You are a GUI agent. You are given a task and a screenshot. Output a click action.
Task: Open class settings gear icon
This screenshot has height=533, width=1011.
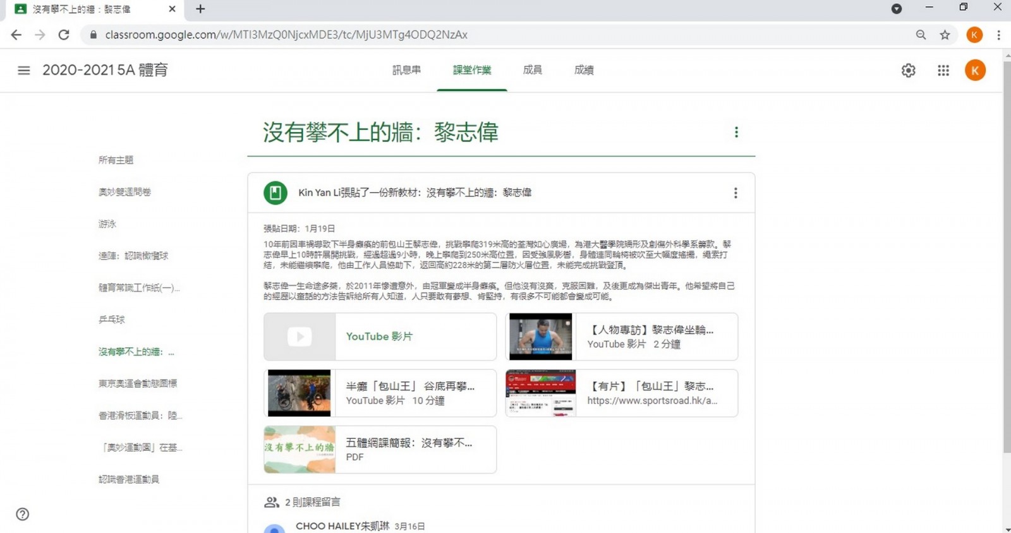[908, 70]
